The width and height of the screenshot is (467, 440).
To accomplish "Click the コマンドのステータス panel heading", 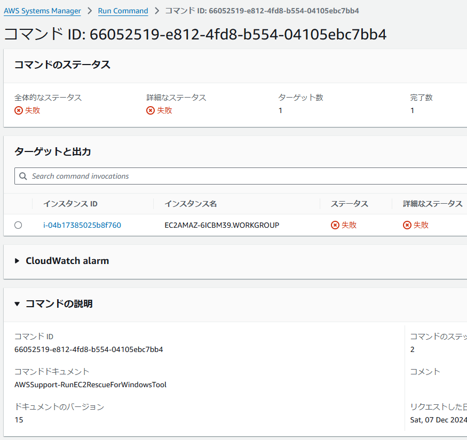I will [x=62, y=65].
